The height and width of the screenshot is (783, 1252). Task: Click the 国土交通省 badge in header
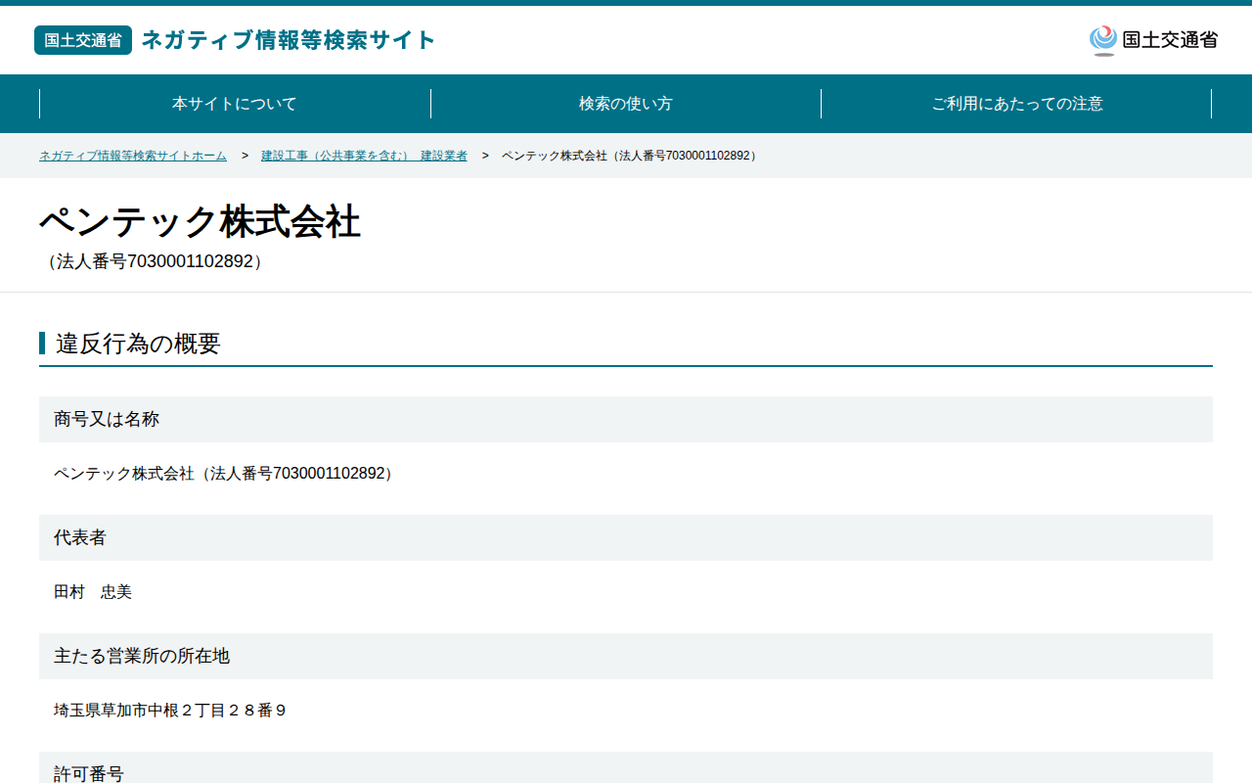(83, 40)
